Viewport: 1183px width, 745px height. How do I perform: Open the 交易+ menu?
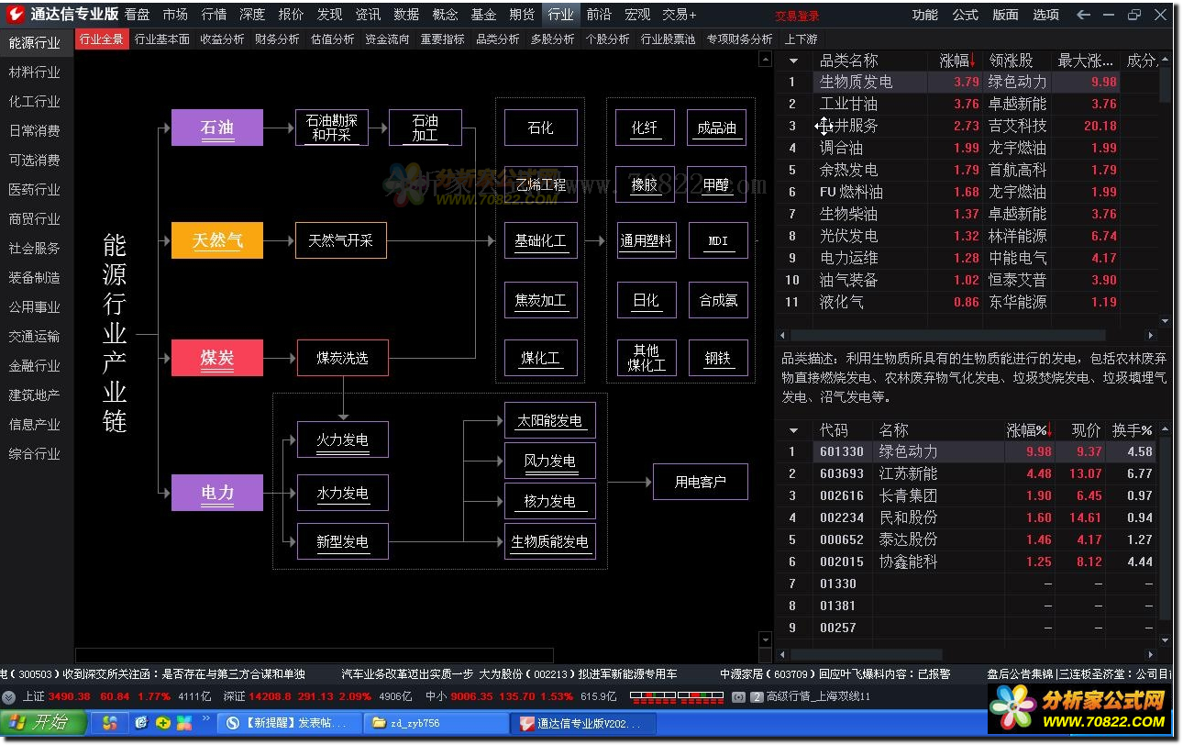(680, 15)
